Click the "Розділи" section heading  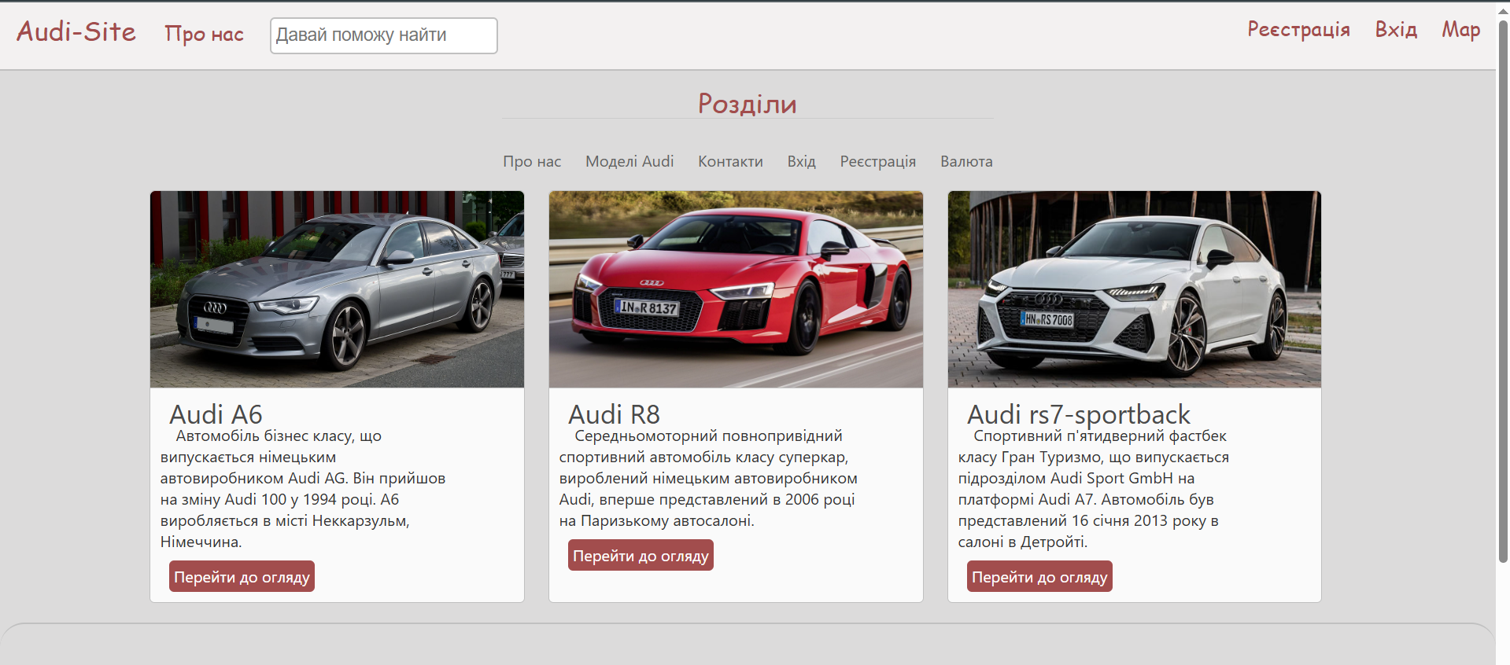click(x=748, y=103)
